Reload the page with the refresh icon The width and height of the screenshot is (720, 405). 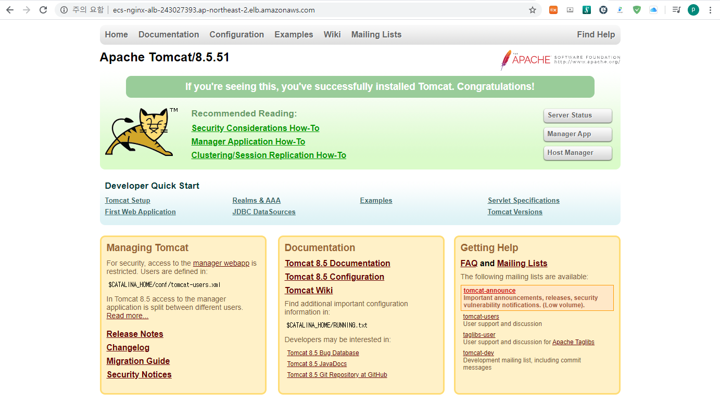[x=43, y=10]
